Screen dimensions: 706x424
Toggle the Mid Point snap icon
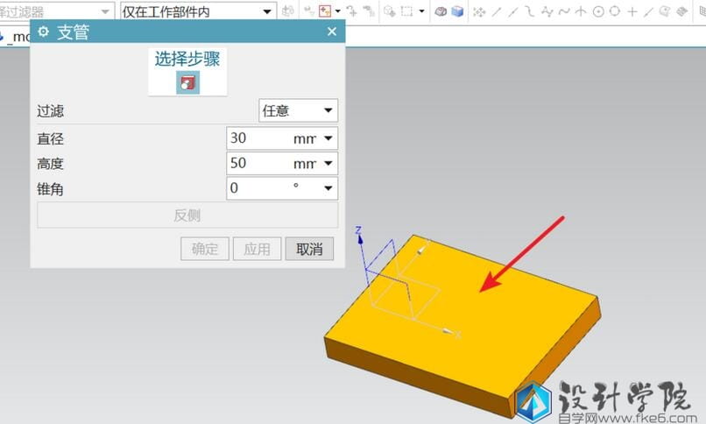point(512,11)
